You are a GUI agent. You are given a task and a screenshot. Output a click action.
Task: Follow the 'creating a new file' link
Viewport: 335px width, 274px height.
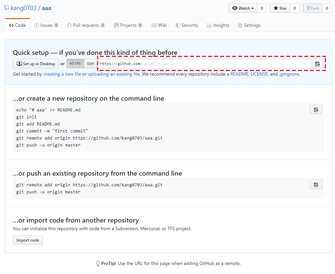(62, 74)
